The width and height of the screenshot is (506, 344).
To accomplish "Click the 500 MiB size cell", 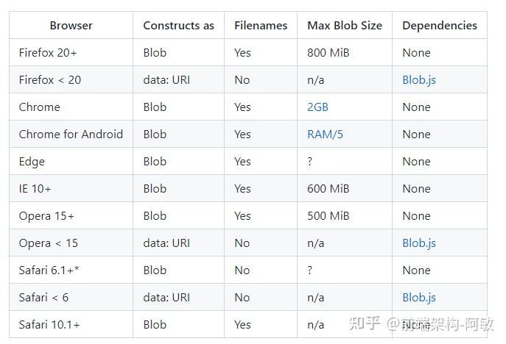I will point(328,216).
